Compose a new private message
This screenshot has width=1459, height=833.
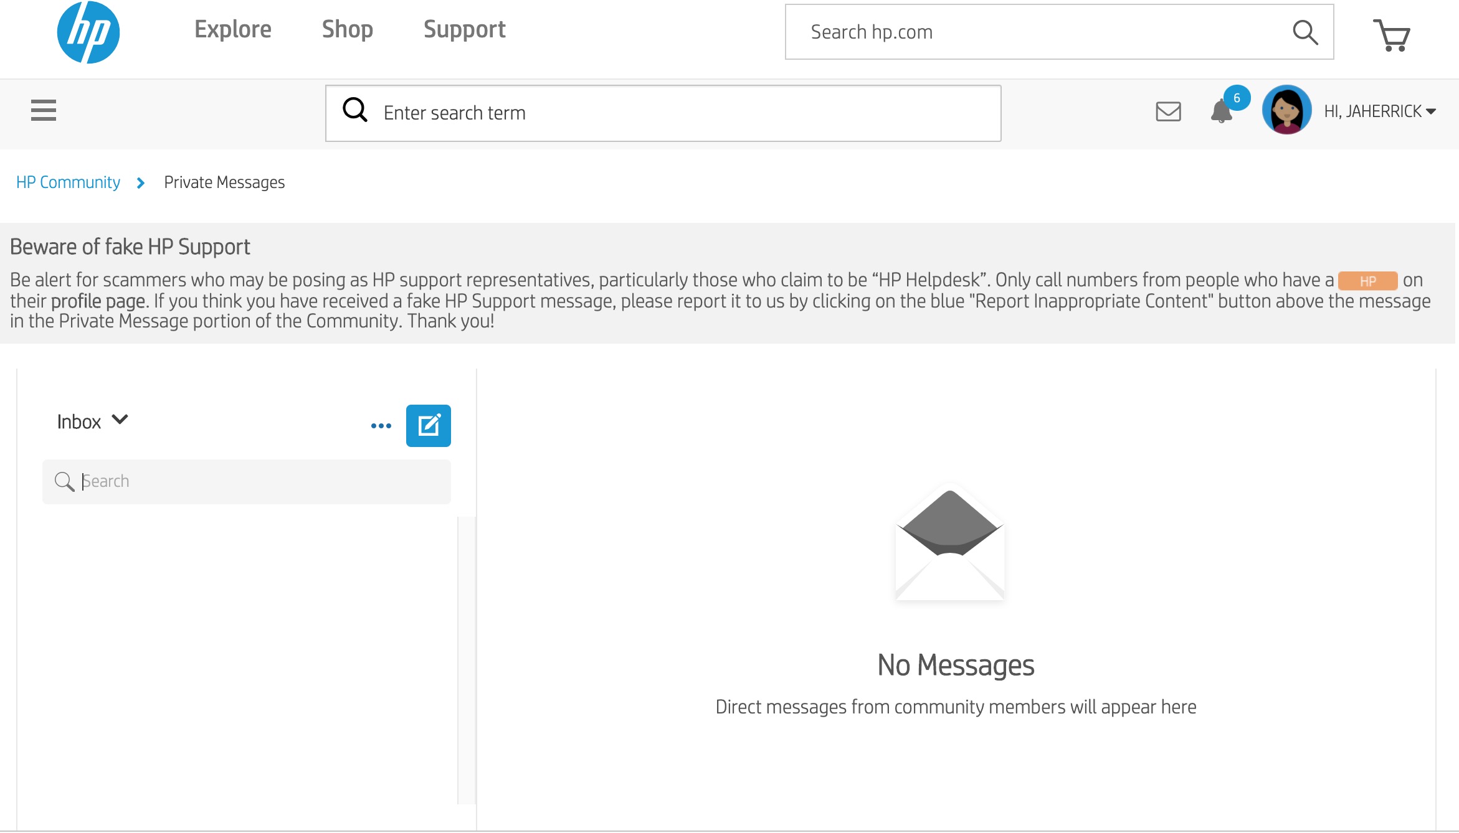pyautogui.click(x=428, y=426)
